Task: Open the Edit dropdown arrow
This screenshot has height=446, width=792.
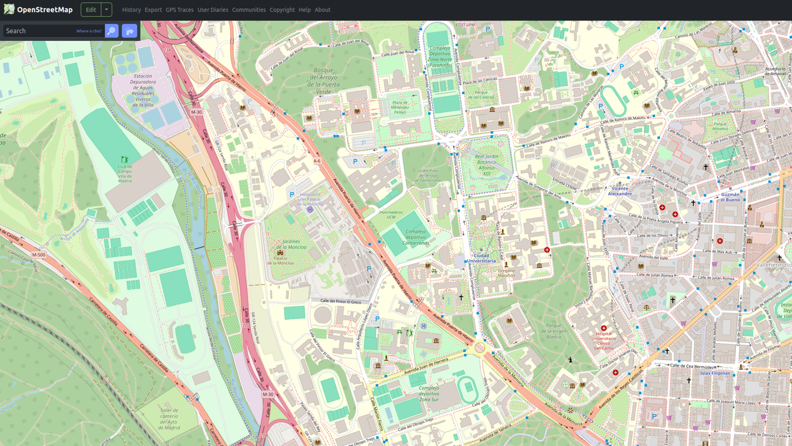Action: tap(106, 9)
